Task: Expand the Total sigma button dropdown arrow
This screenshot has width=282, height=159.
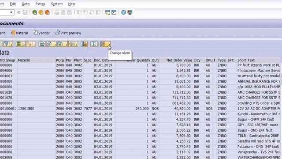Action: [x=24, y=45]
